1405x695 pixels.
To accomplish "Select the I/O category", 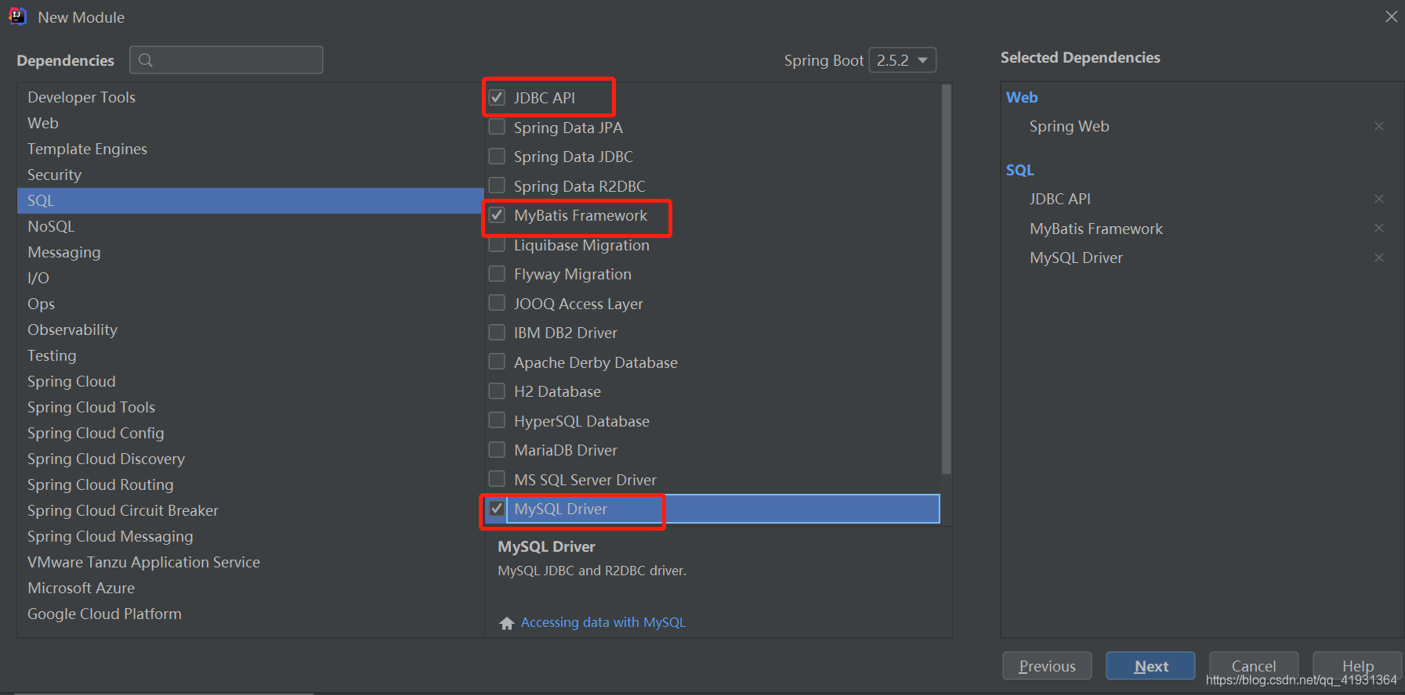I will (x=250, y=278).
